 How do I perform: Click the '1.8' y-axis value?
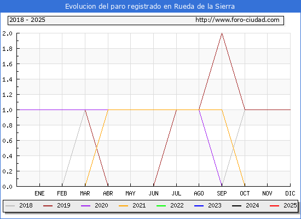click(x=7, y=49)
